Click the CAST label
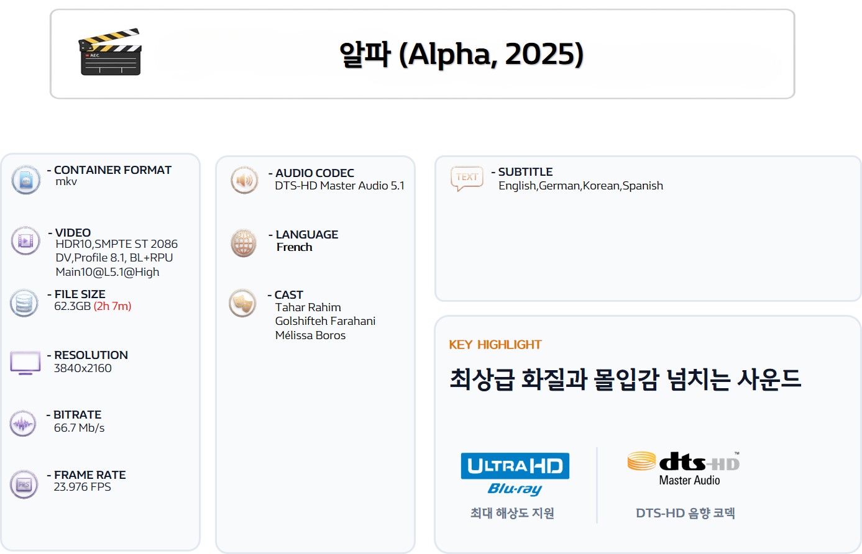The height and width of the screenshot is (554, 862). click(288, 295)
